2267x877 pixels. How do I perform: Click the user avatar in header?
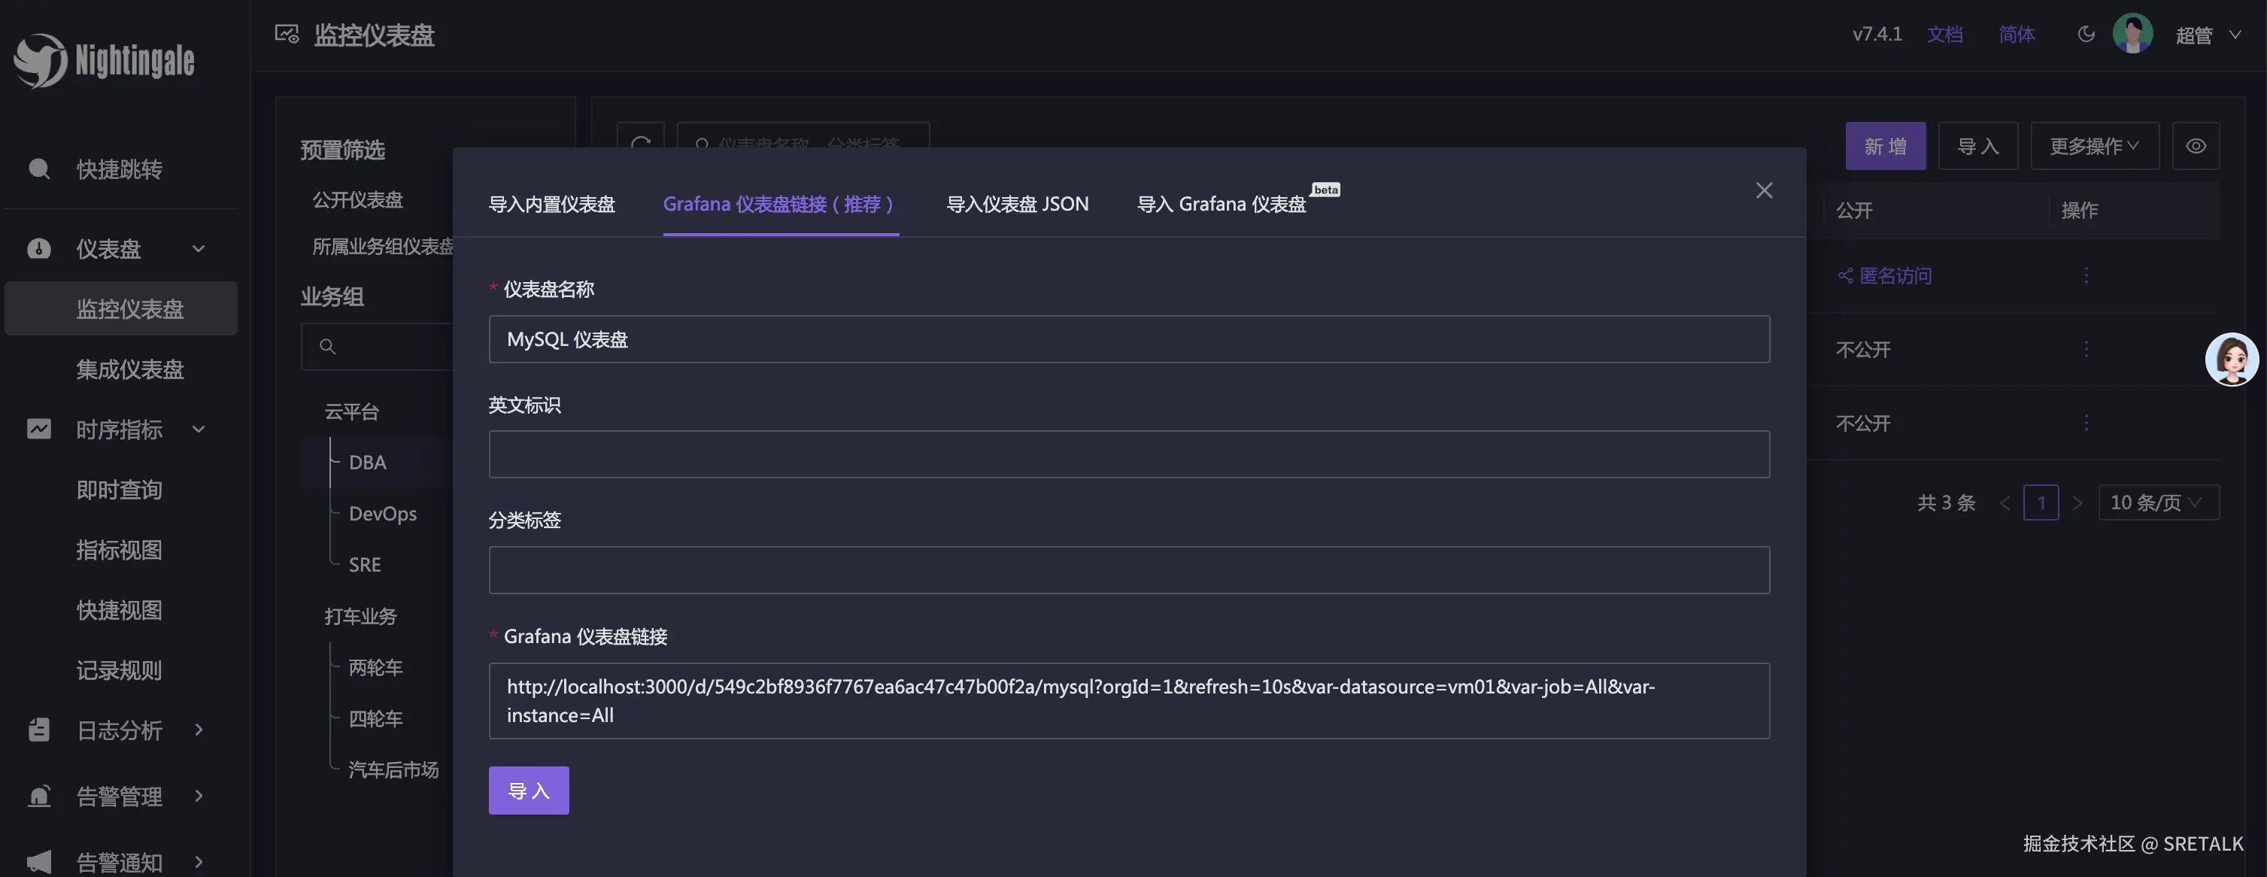2132,35
